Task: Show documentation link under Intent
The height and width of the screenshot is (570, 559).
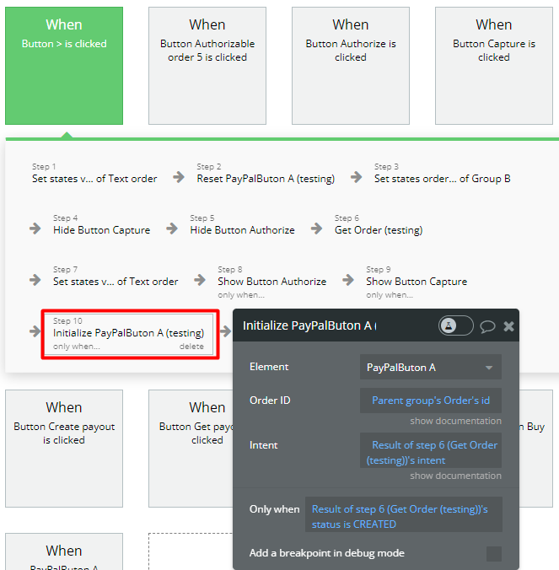Action: tap(455, 476)
